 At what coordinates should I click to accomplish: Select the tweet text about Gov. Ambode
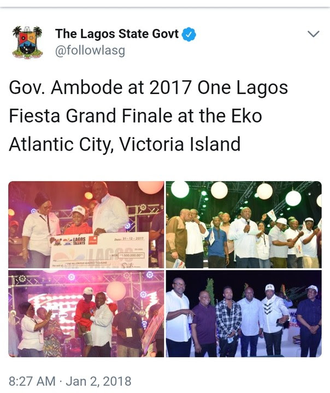pos(148,116)
